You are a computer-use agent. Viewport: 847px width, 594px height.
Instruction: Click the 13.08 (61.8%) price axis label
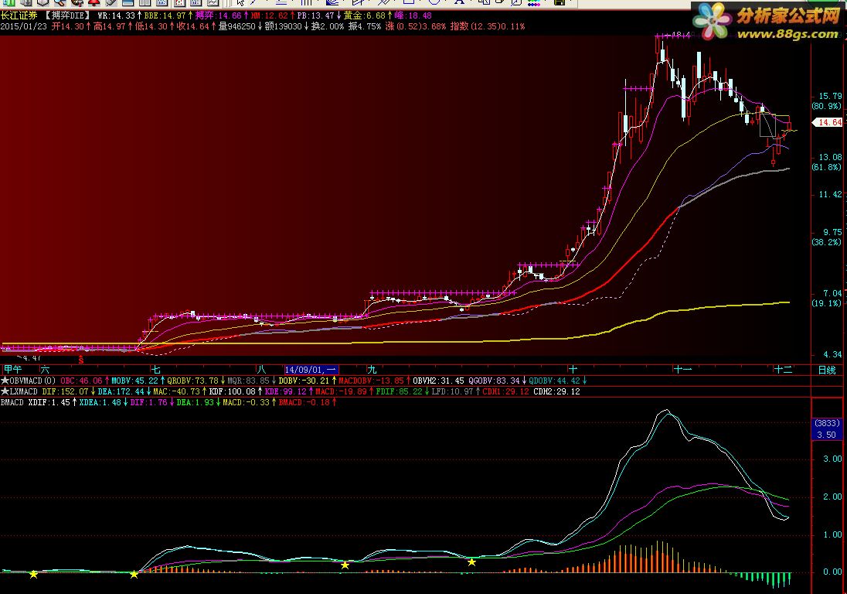pos(828,162)
